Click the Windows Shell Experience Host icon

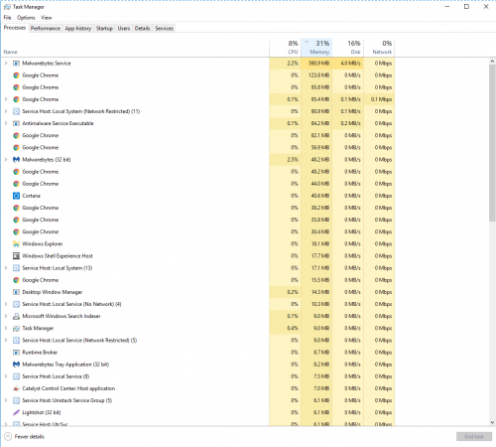[x=16, y=256]
